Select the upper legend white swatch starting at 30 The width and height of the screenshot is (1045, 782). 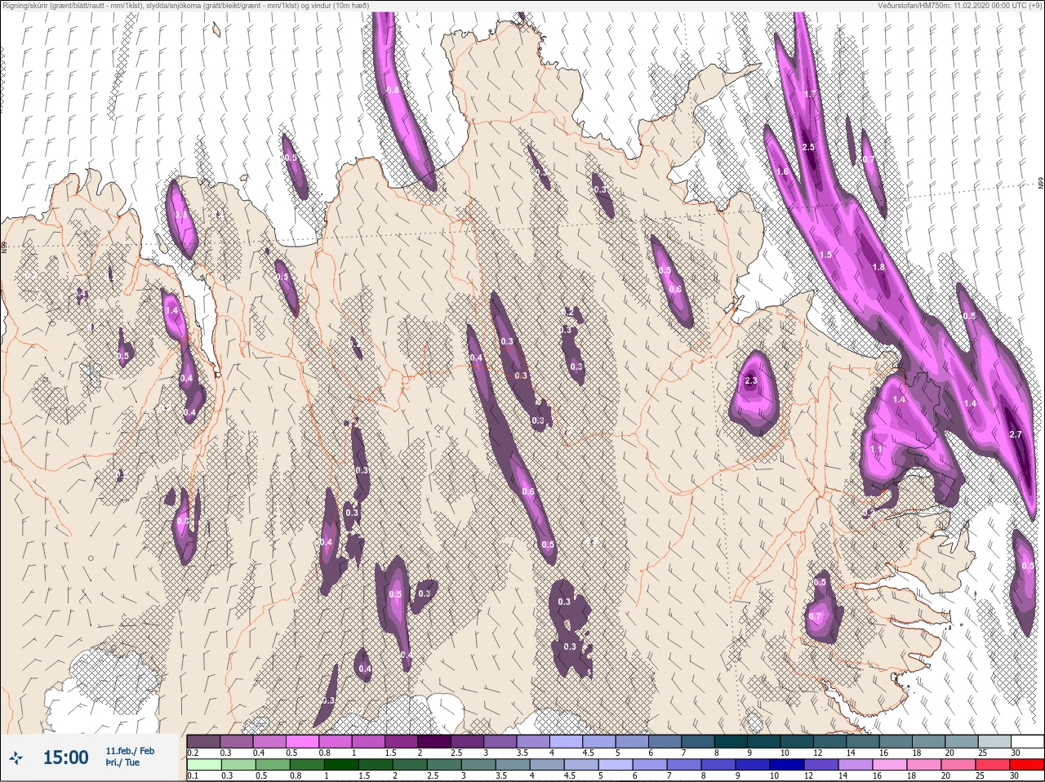1027,741
